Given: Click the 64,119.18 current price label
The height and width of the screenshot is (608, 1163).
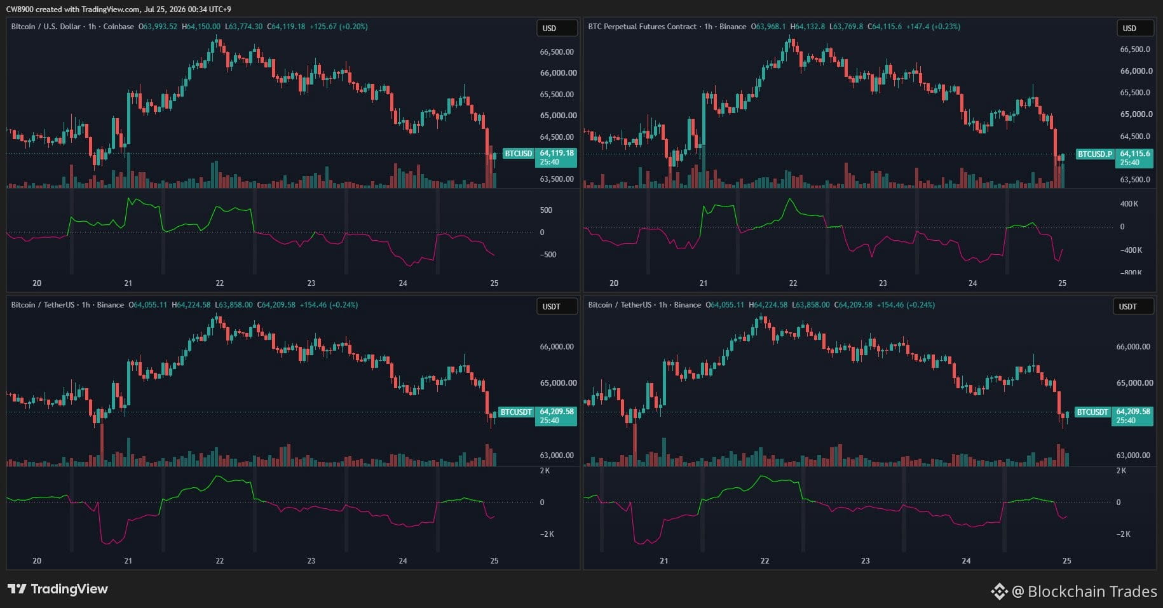Looking at the screenshot, I should coord(557,153).
